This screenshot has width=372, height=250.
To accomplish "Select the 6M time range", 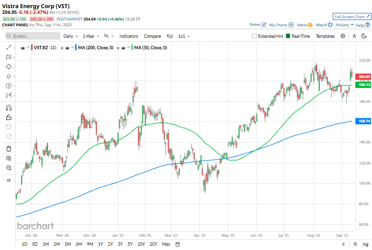I will click(79, 244).
